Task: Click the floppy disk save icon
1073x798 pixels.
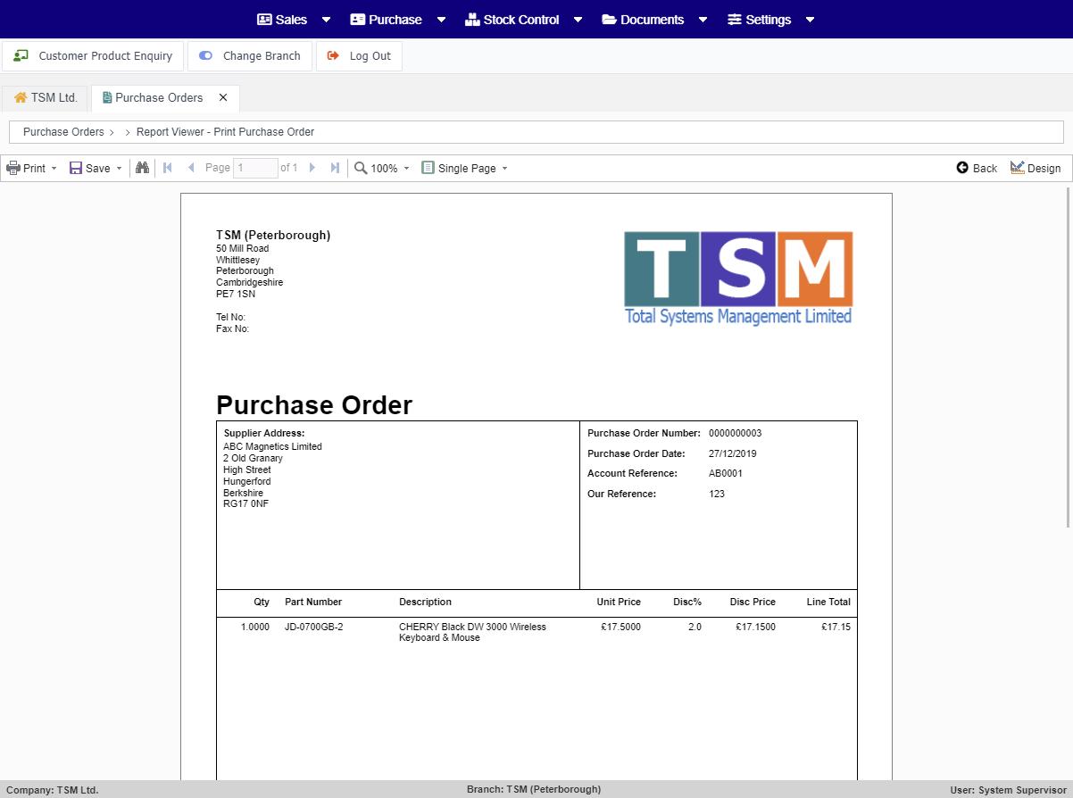Action: tap(76, 168)
